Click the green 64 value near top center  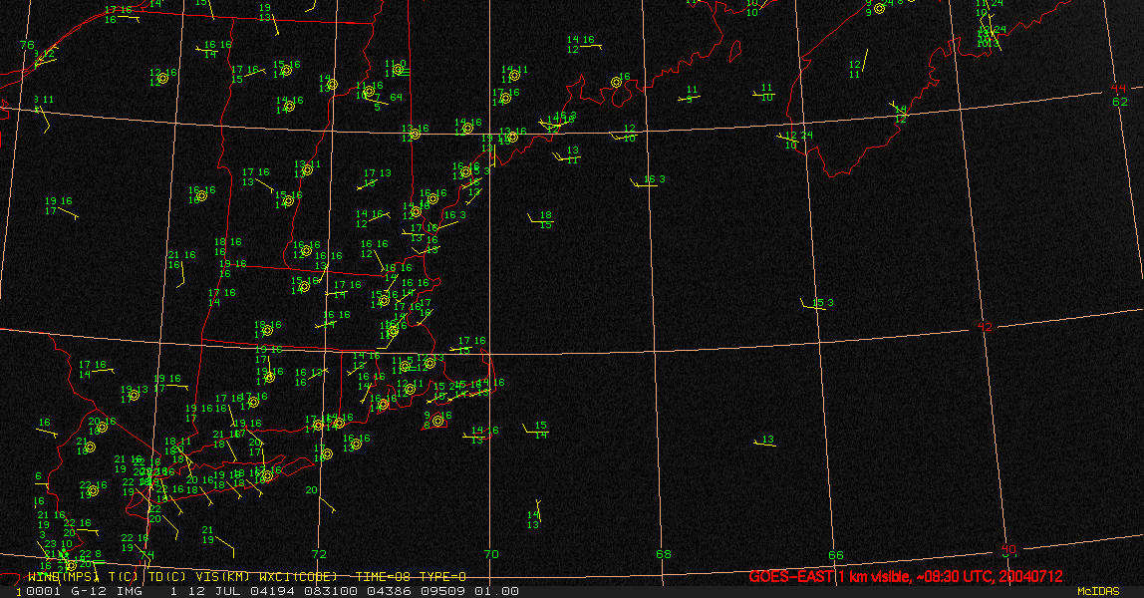tap(397, 97)
